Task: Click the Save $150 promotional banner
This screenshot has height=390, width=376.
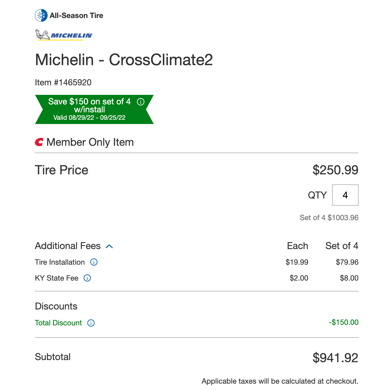Action: (x=94, y=109)
